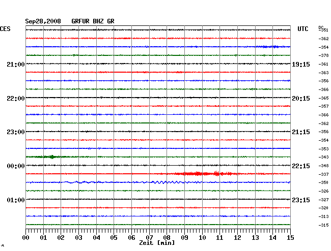This screenshot has height=251, width=331.
Task: Click the 23:15 UTC time label
Action: [x=301, y=200]
